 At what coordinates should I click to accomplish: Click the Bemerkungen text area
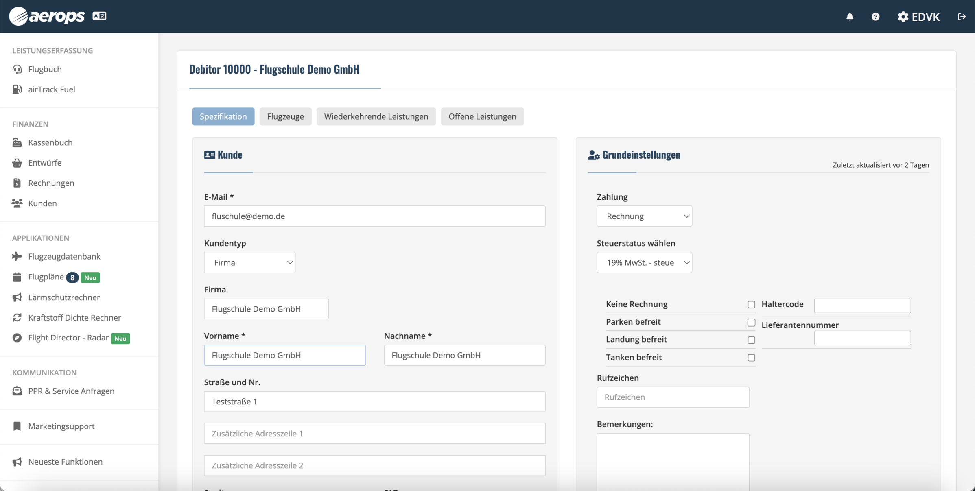coord(673,462)
